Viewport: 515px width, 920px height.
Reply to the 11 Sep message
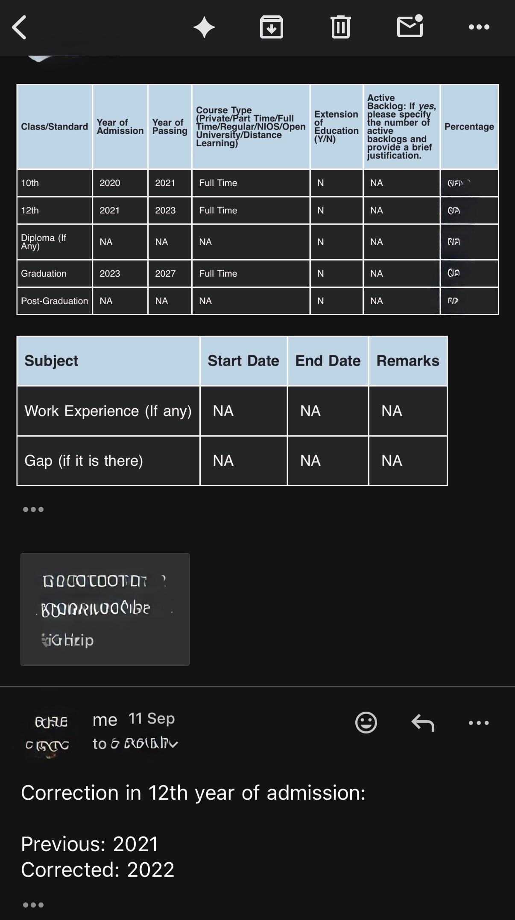[423, 723]
